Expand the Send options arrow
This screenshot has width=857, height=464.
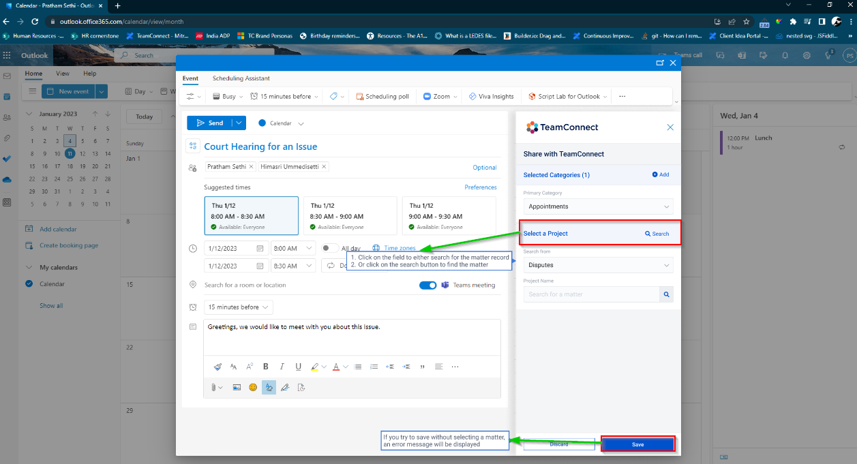point(238,123)
